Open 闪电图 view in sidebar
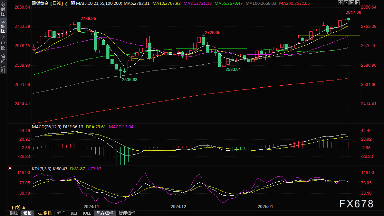Image resolution: width=384 pixels, height=216 pixels. pyautogui.click(x=3, y=43)
